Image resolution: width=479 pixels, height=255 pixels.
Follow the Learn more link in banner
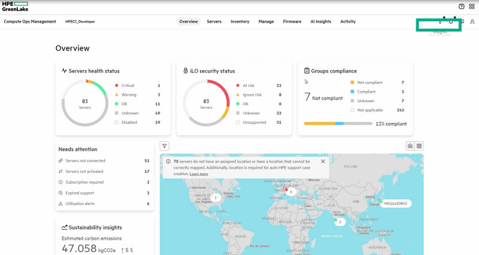[199, 174]
